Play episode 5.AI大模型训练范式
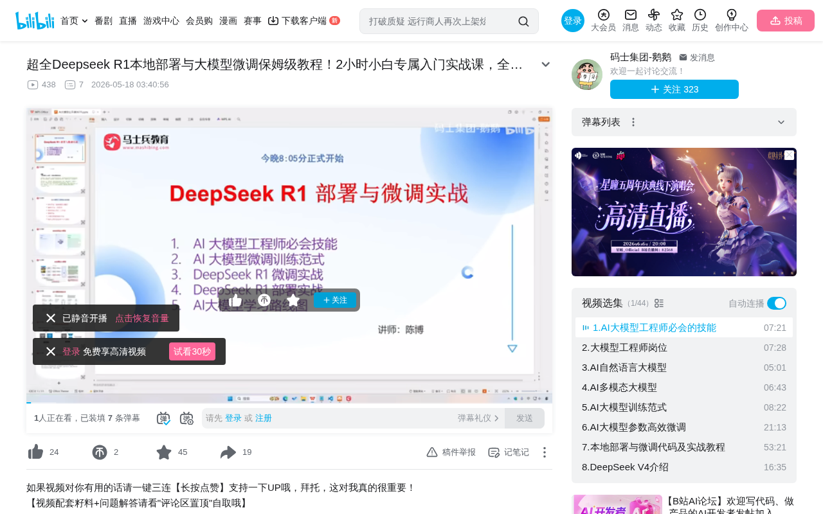The image size is (823, 514). [x=684, y=407]
